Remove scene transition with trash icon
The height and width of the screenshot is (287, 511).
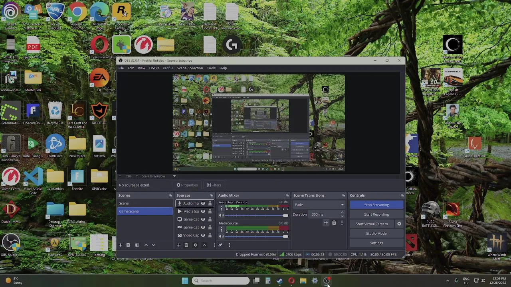click(x=334, y=223)
